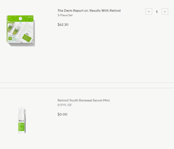Increase quantity with the up chevron

(x=165, y=11)
